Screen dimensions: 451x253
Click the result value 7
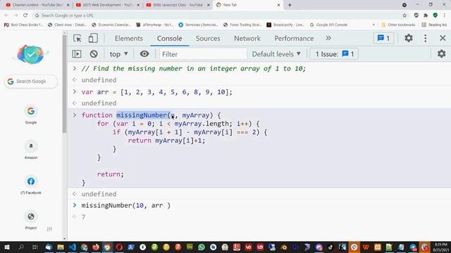[83, 217]
